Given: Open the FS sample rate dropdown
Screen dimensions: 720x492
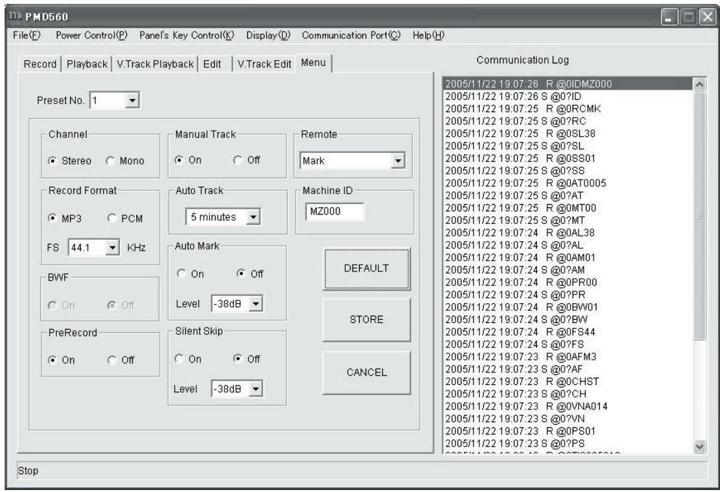Looking at the screenshot, I should [112, 248].
